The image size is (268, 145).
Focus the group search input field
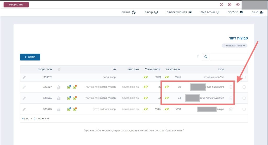tap(228, 57)
